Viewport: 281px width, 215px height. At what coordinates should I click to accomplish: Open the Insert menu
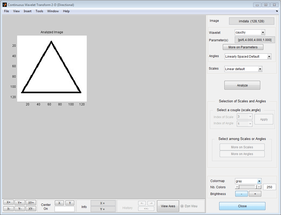click(x=28, y=11)
